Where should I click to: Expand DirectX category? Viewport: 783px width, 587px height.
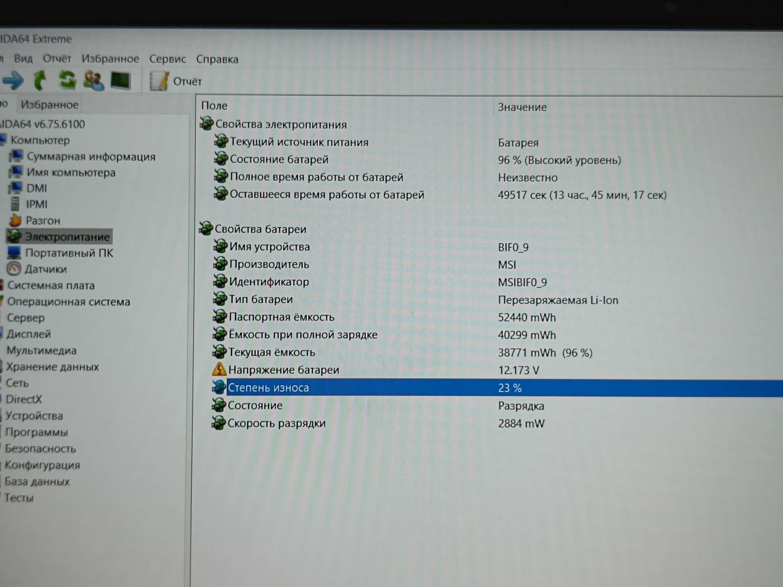click(24, 399)
